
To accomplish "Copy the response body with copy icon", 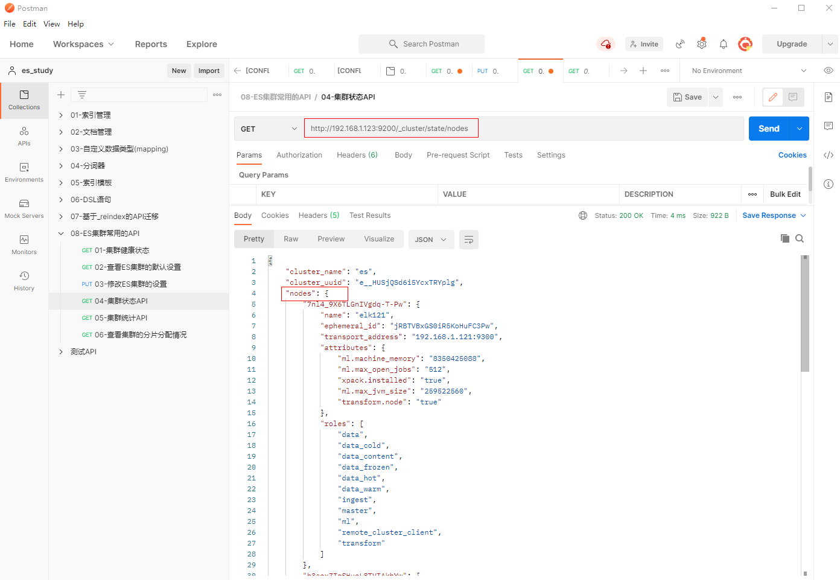I will (x=784, y=238).
